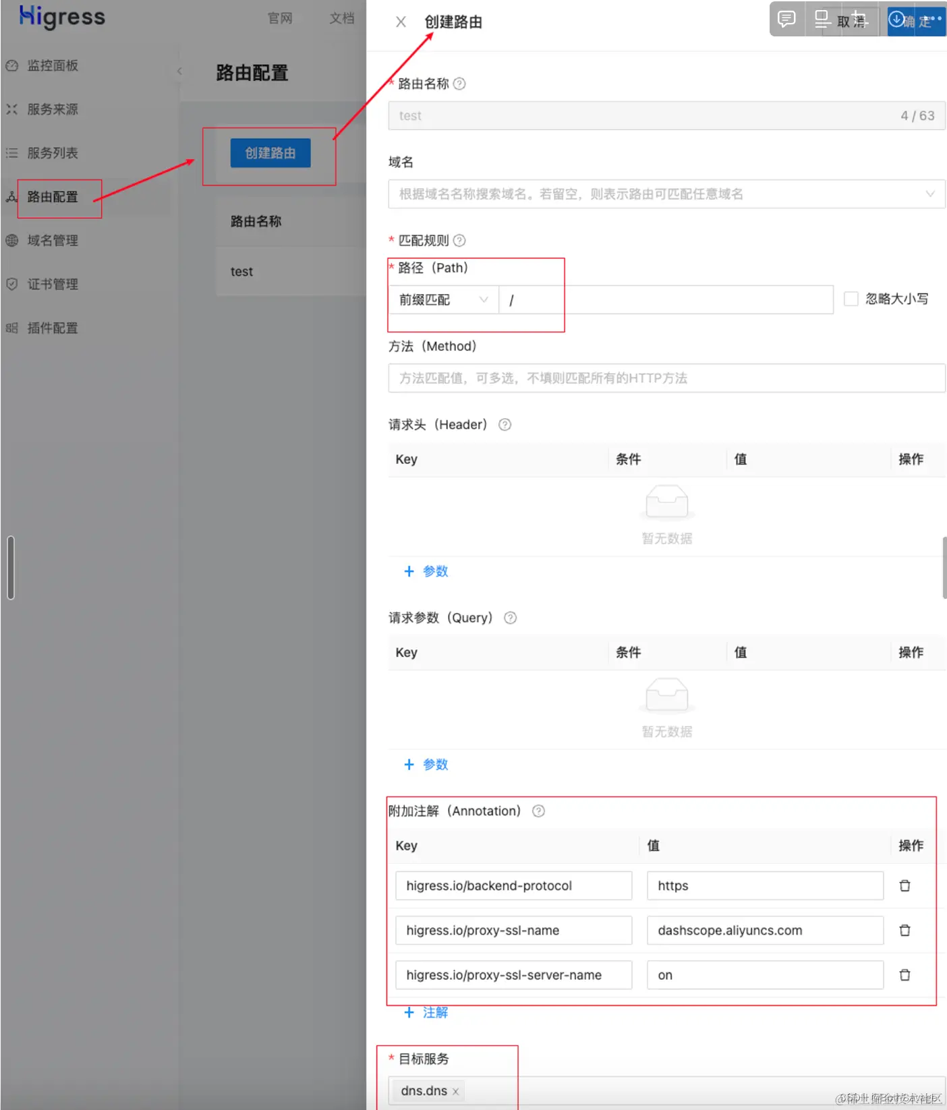Delete the higress.io/proxy-ssl-server-name annotation row
The image size is (947, 1110).
(905, 974)
